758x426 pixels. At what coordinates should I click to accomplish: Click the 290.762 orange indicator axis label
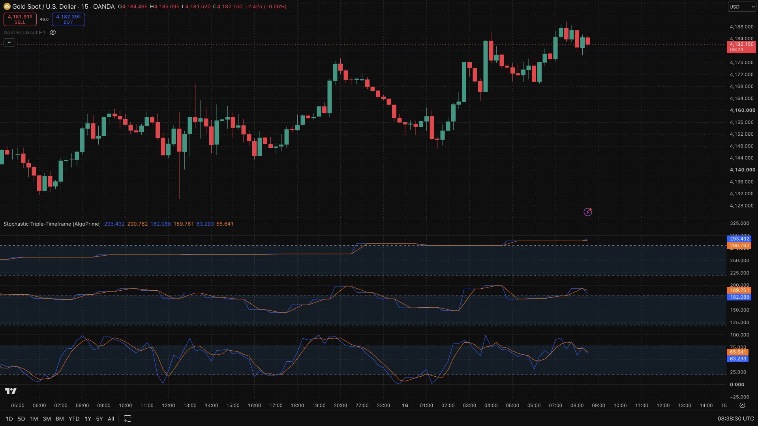pyautogui.click(x=739, y=246)
